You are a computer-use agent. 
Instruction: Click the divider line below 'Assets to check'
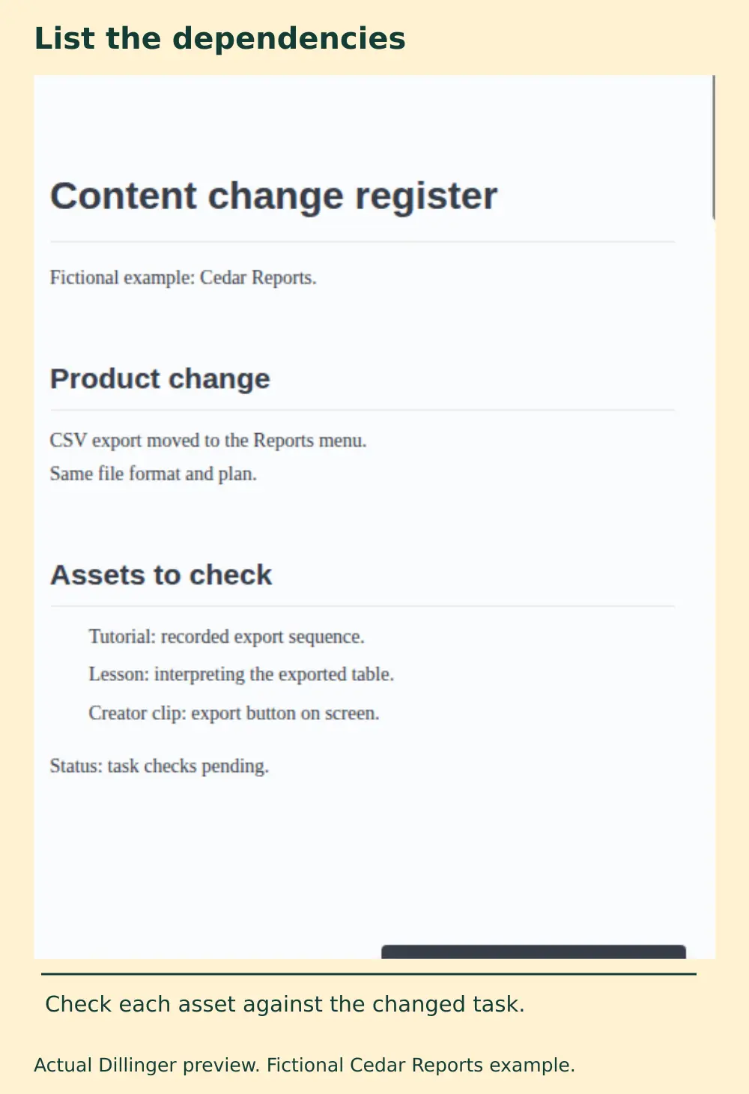pyautogui.click(x=363, y=605)
